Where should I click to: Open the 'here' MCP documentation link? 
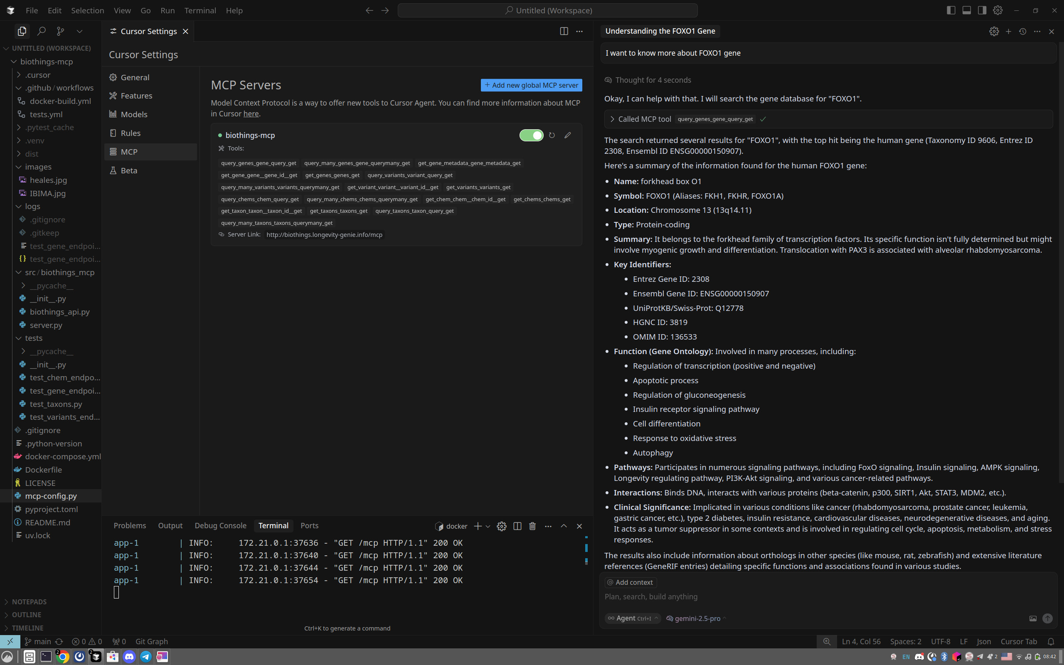coord(251,113)
